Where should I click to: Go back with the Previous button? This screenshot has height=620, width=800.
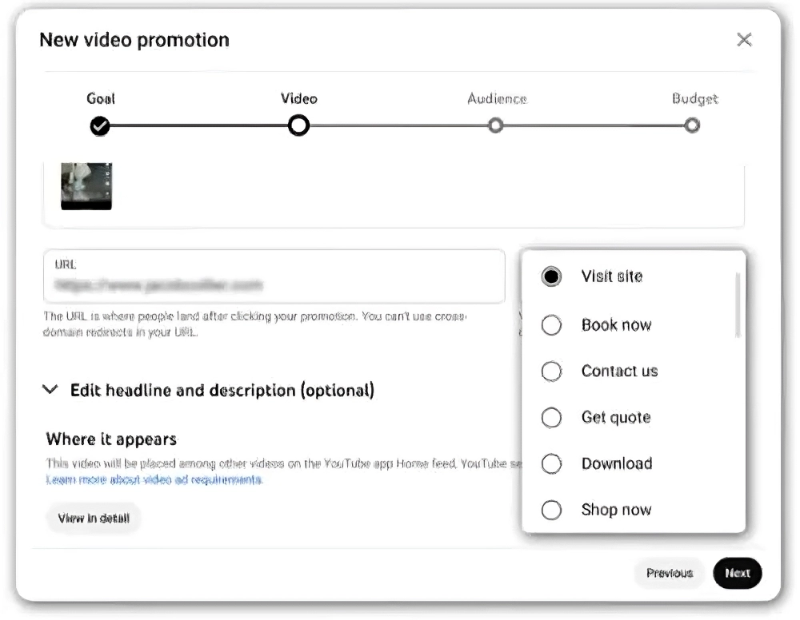670,573
